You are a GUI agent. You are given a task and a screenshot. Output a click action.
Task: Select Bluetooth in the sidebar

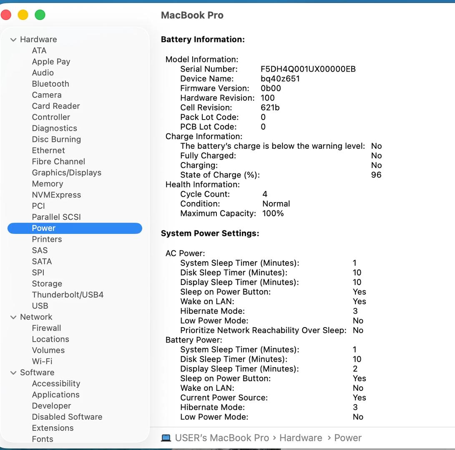(50, 84)
